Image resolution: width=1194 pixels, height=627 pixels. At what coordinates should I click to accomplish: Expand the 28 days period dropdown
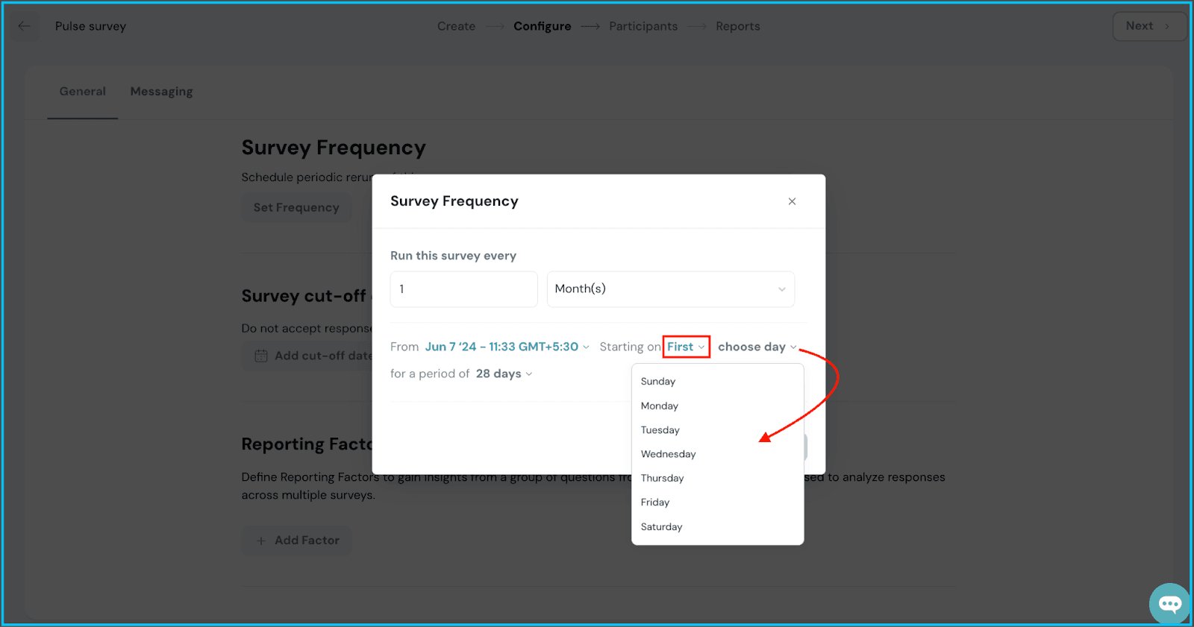(504, 374)
